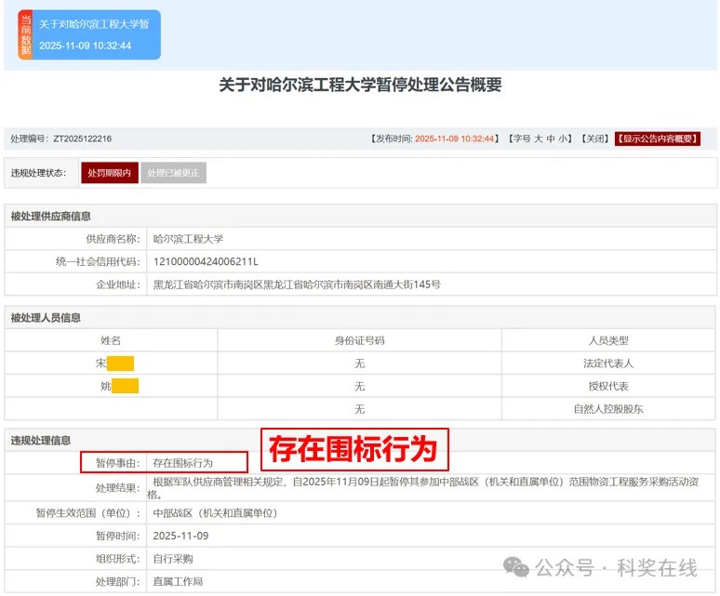Set font size to 小
720x596 pixels.
tap(563, 139)
